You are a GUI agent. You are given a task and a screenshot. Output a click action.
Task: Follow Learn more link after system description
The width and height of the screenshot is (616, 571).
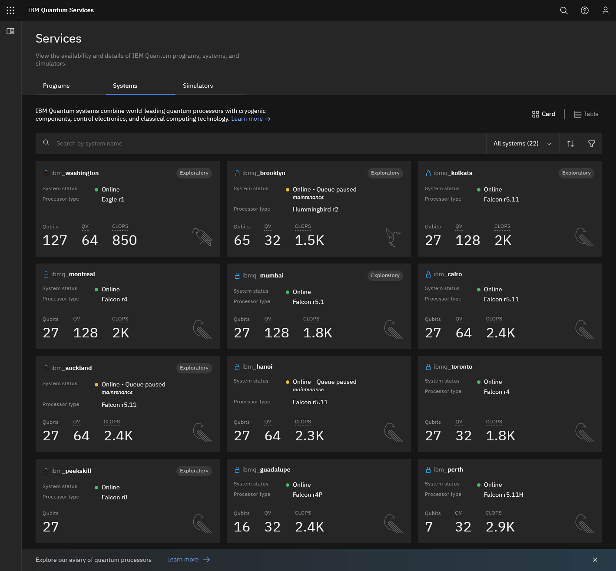point(251,119)
